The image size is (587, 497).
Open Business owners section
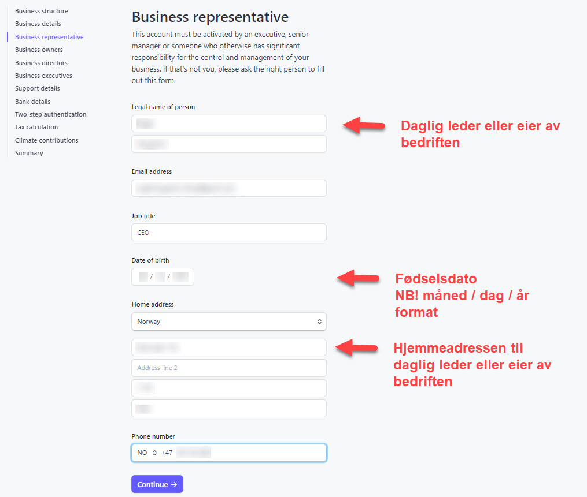(x=39, y=50)
